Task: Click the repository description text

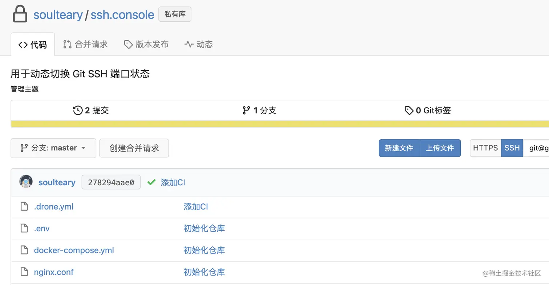Action: (80, 74)
